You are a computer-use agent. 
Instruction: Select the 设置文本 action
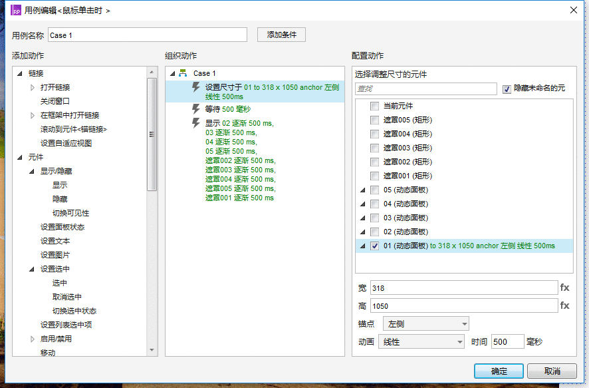click(55, 241)
